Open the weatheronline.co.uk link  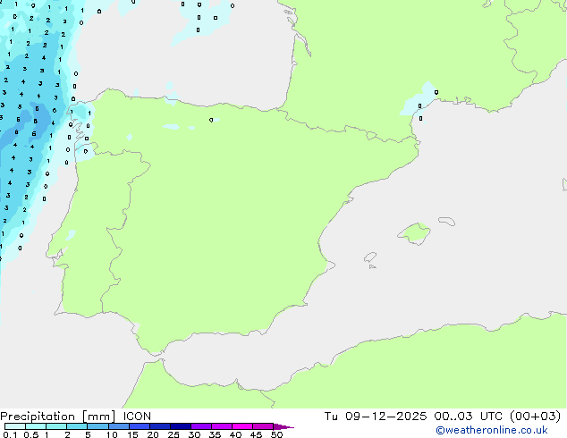click(x=492, y=430)
